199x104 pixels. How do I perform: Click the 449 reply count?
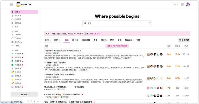coord(169,54)
